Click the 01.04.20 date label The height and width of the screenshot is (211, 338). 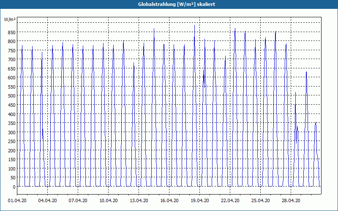click(x=17, y=200)
